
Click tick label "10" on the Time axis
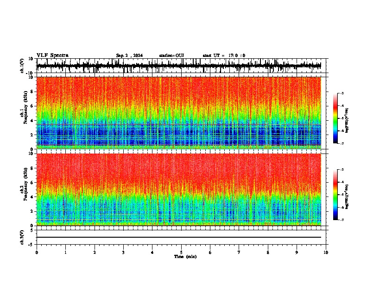(326, 252)
